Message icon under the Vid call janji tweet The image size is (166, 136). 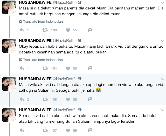pyautogui.click(x=90, y=68)
